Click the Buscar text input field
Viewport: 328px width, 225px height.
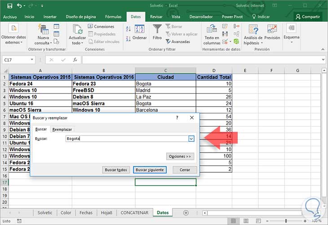(127, 139)
